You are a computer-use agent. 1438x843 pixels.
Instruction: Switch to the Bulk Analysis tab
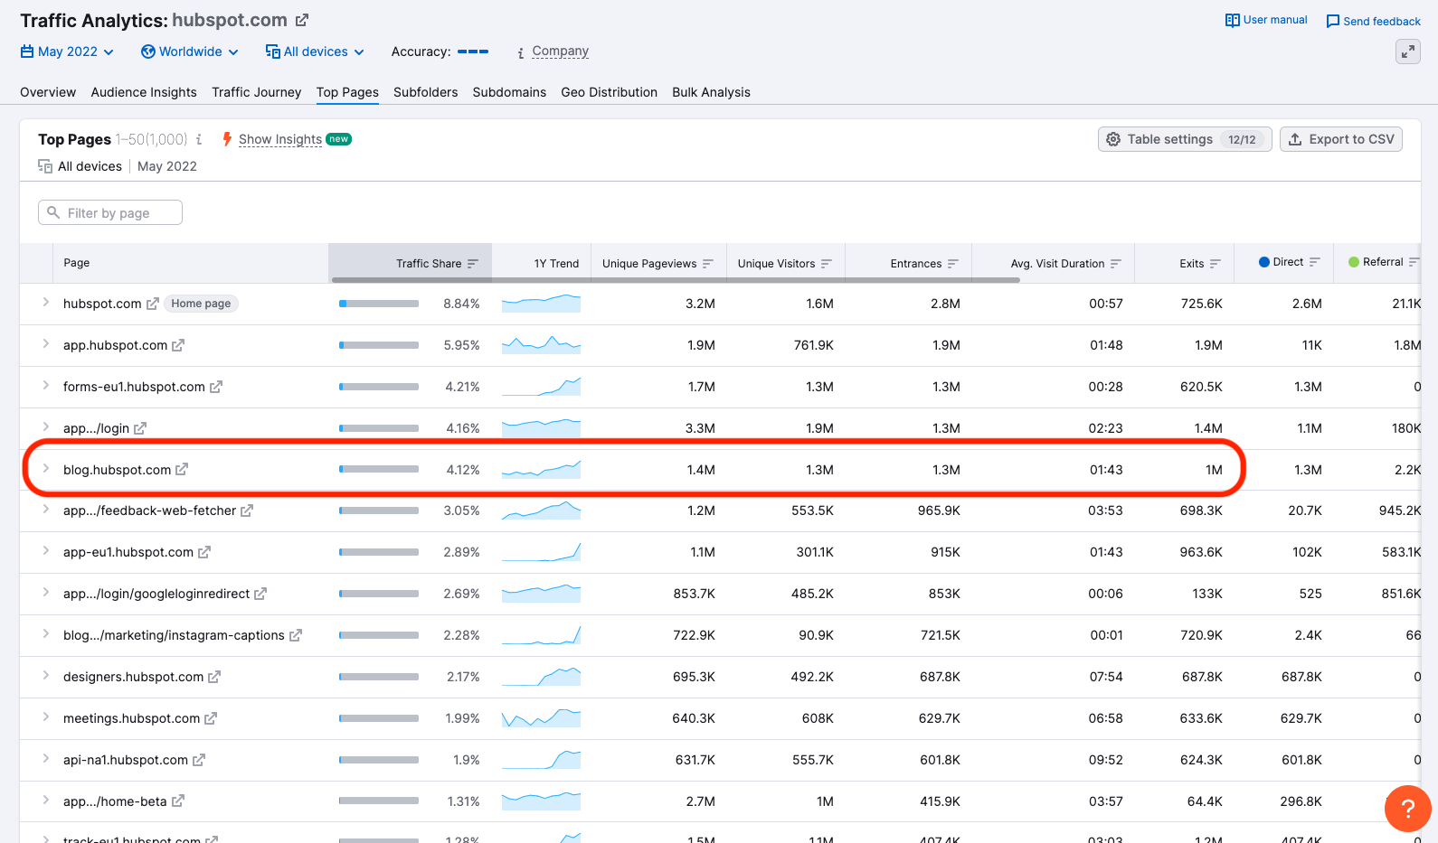[x=711, y=92]
